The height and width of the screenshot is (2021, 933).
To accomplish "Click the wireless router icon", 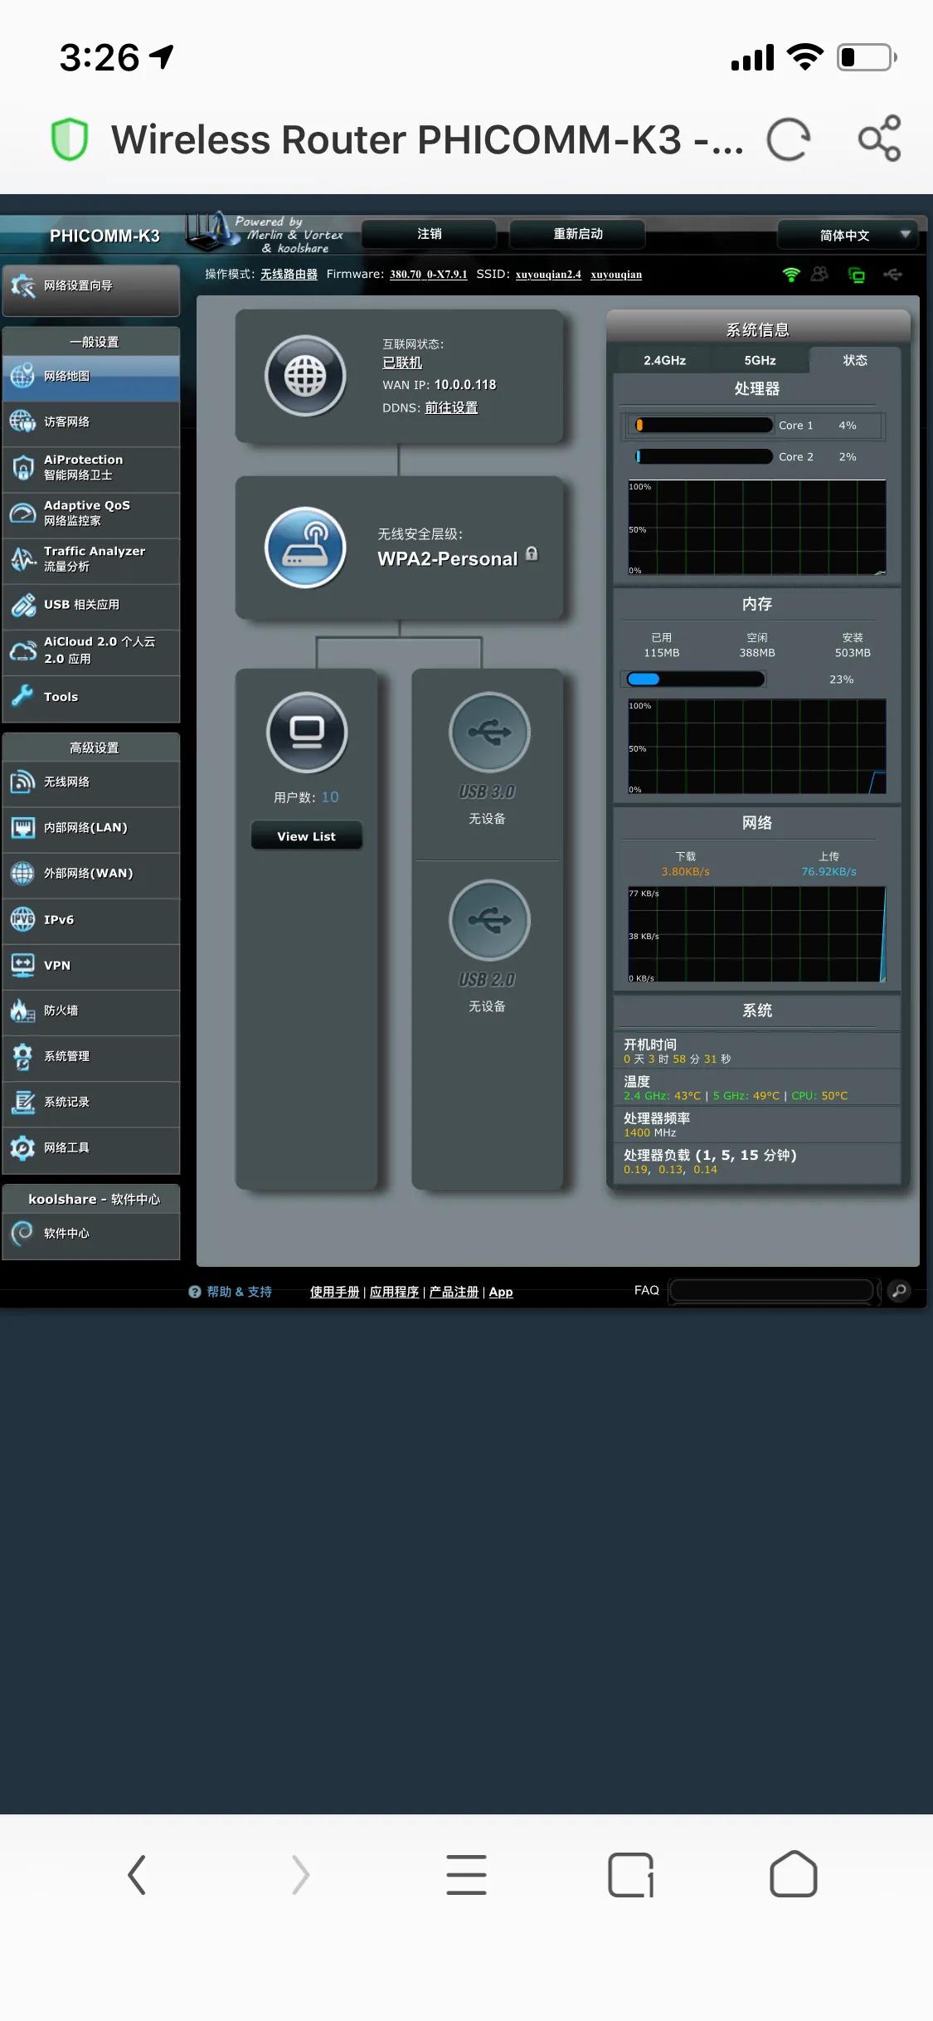I will click(x=305, y=548).
